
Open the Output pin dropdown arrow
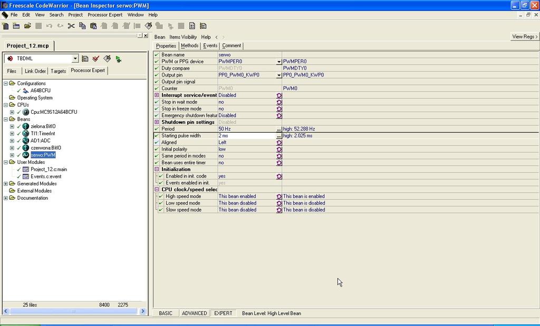tap(279, 75)
